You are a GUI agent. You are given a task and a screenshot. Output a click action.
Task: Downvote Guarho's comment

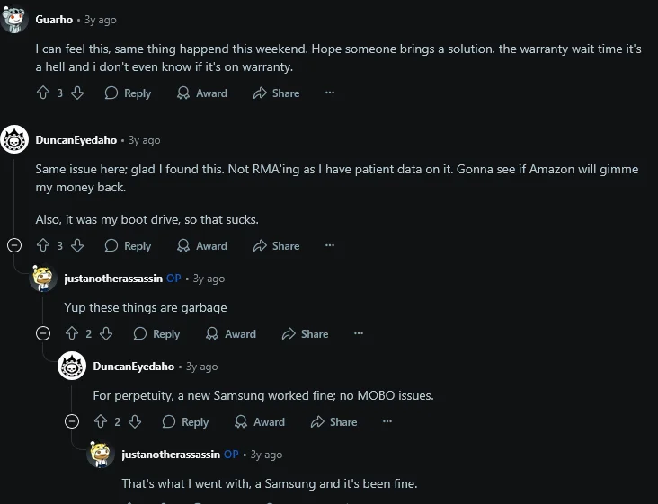point(77,93)
